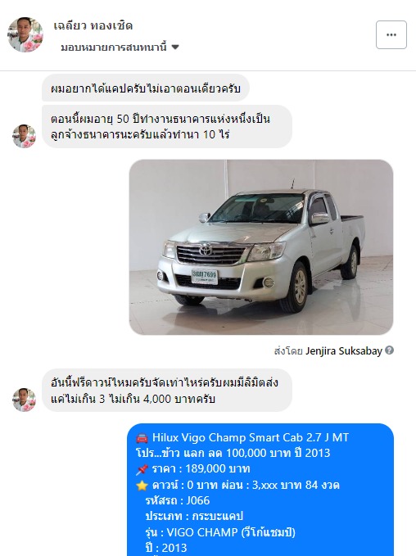
Task: Click the large profile picture in header
Action: coord(25,34)
